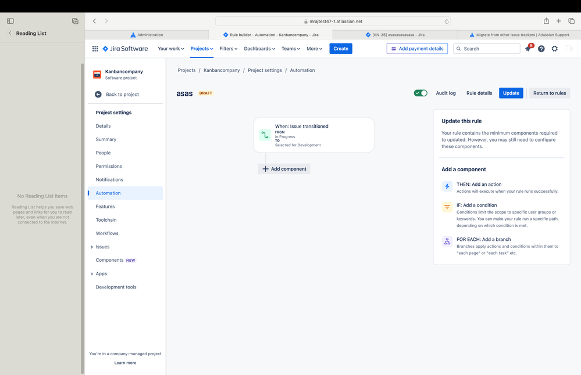This screenshot has width=581, height=375.
Task: Open the Dashboards dropdown menu
Action: 259,48
